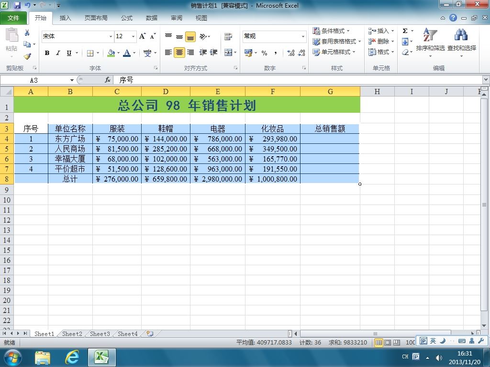The height and width of the screenshot is (367, 490).
Task: Expand the Name Box dropdown arrow
Action: click(x=72, y=80)
